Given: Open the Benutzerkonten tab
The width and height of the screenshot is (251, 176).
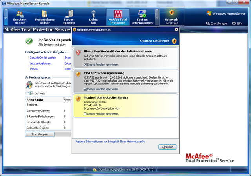Looking at the screenshot, I should [x=20, y=17].
